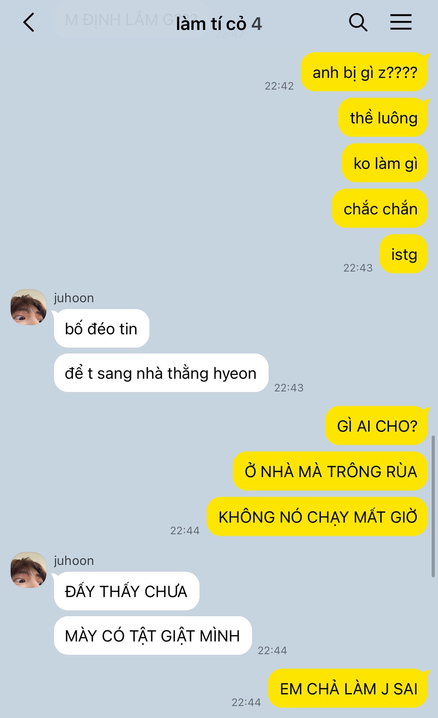Tap the "chắc chắn" message
Screen dimensions: 438x718
(x=380, y=209)
